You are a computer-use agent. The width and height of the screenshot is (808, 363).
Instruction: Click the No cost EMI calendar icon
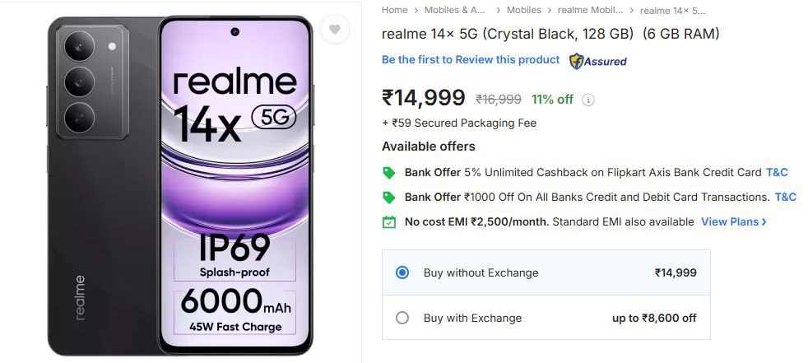389,222
